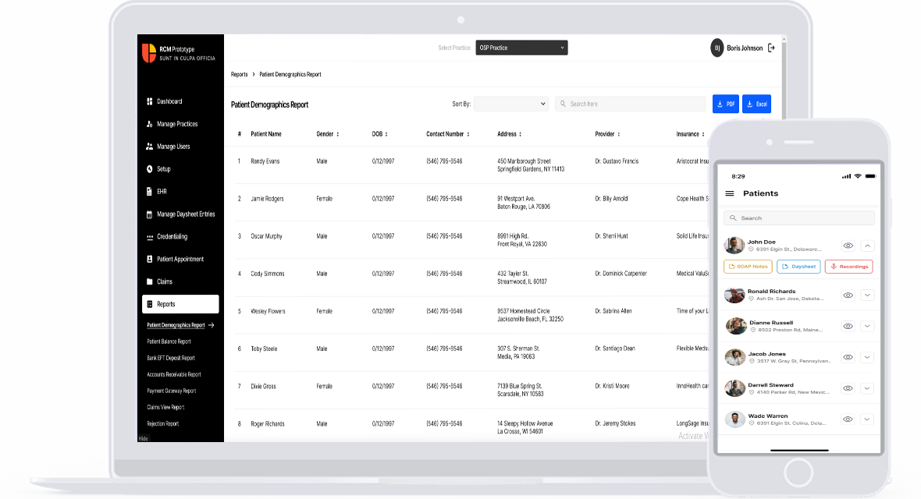
Task: Collapse the John Doe patient row
Action: tap(867, 246)
